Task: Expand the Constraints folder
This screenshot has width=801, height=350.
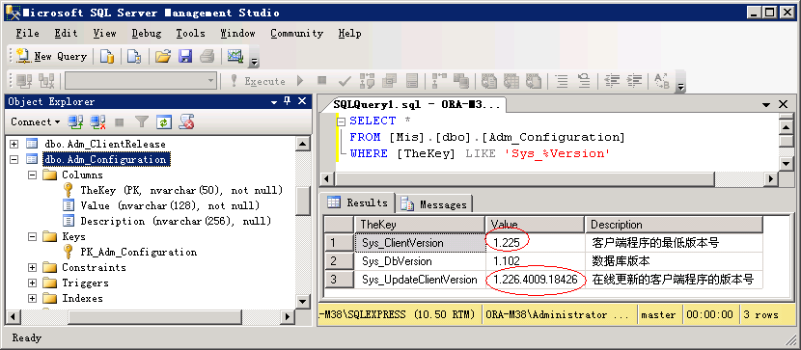Action: [32, 267]
